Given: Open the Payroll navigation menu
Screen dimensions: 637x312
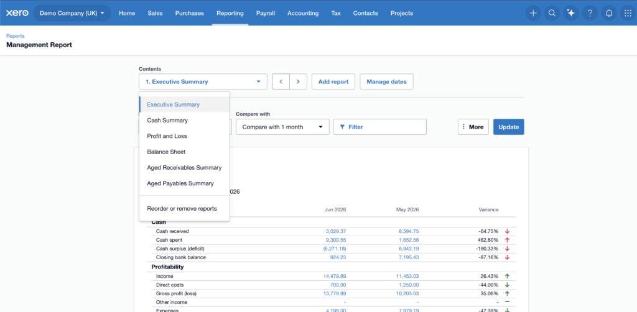Looking at the screenshot, I should point(265,13).
